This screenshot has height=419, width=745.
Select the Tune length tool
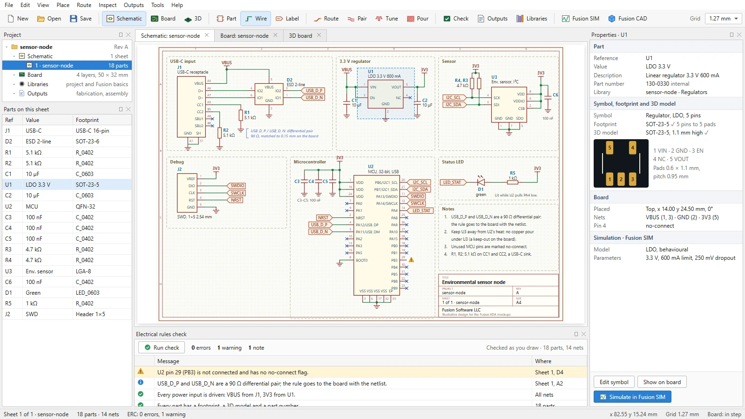[386, 19]
